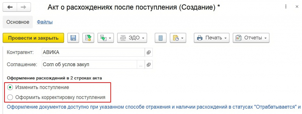Open the Файлы link tab
302x114 pixels.
pos(45,22)
